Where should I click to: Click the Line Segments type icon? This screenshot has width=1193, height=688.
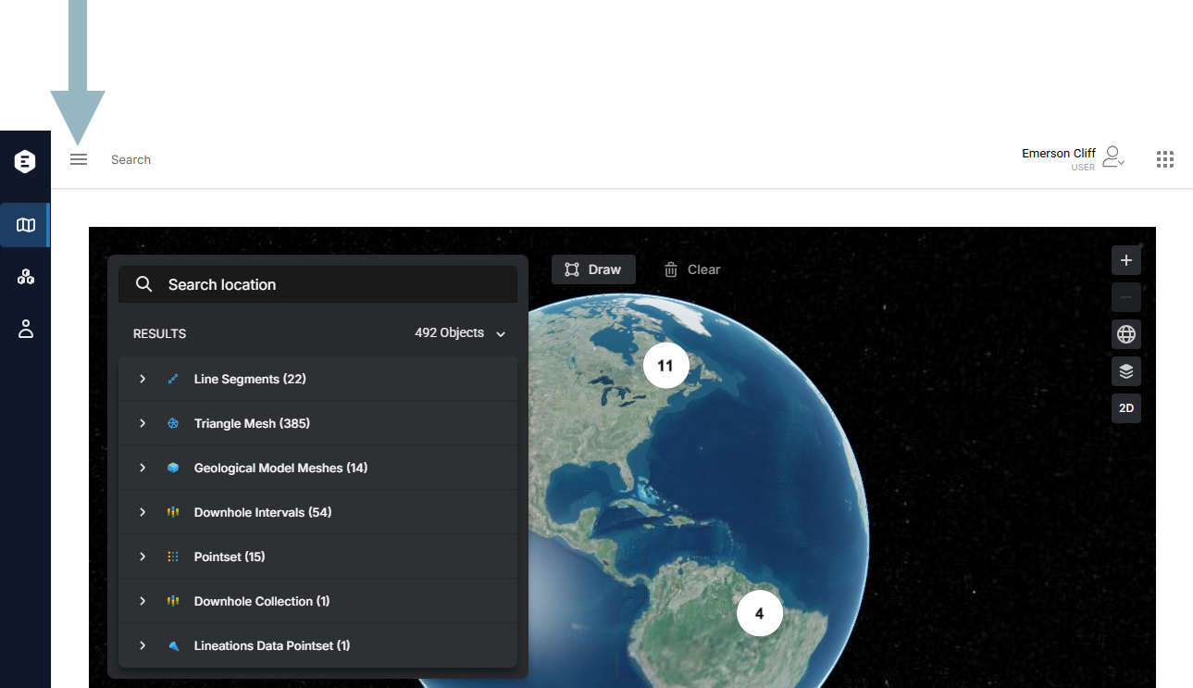[173, 379]
